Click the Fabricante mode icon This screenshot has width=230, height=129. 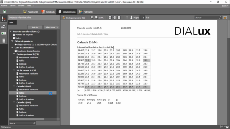pyautogui.click(x=80, y=12)
